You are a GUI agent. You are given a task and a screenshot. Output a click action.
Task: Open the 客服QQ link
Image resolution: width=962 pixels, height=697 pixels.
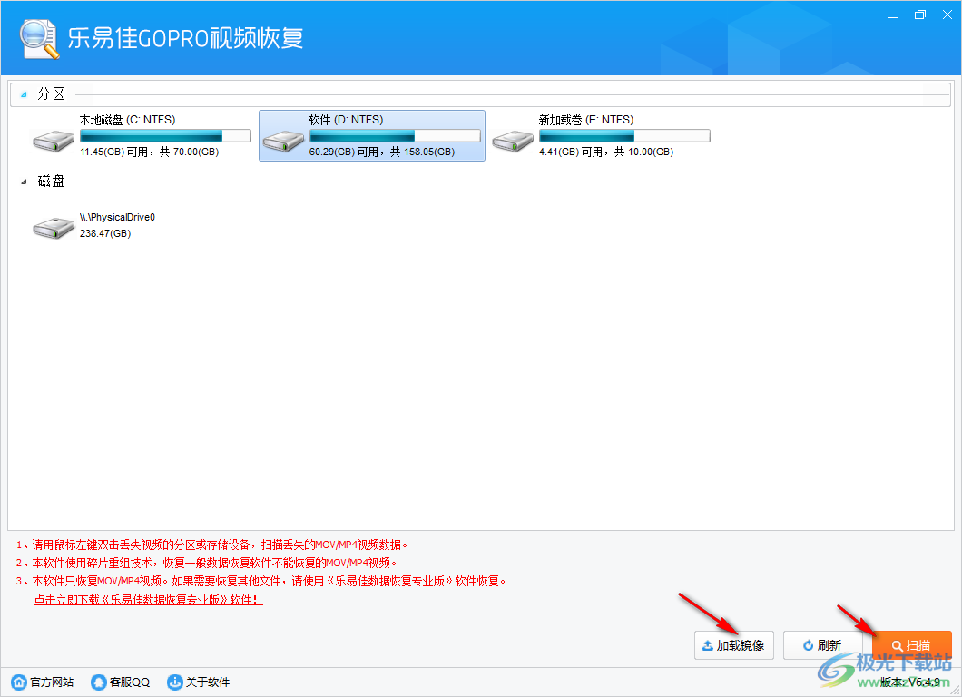130,682
